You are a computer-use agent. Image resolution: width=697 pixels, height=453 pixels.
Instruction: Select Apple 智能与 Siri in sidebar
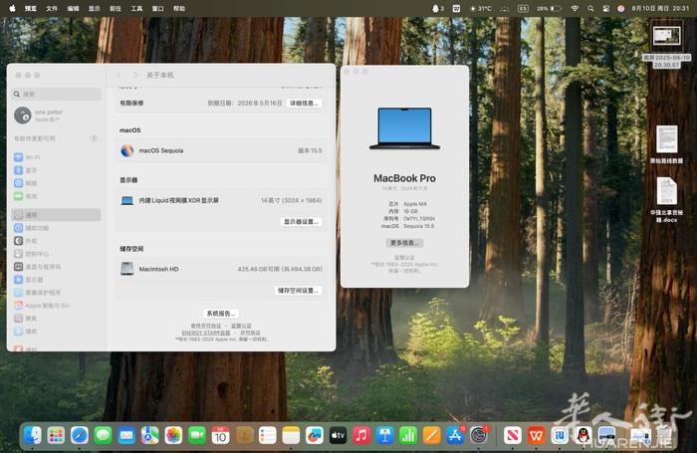57,306
